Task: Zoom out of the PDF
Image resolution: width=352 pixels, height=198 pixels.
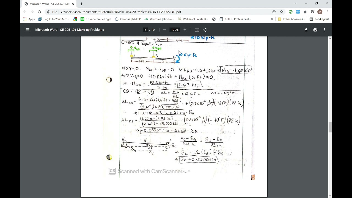Action: (164, 30)
